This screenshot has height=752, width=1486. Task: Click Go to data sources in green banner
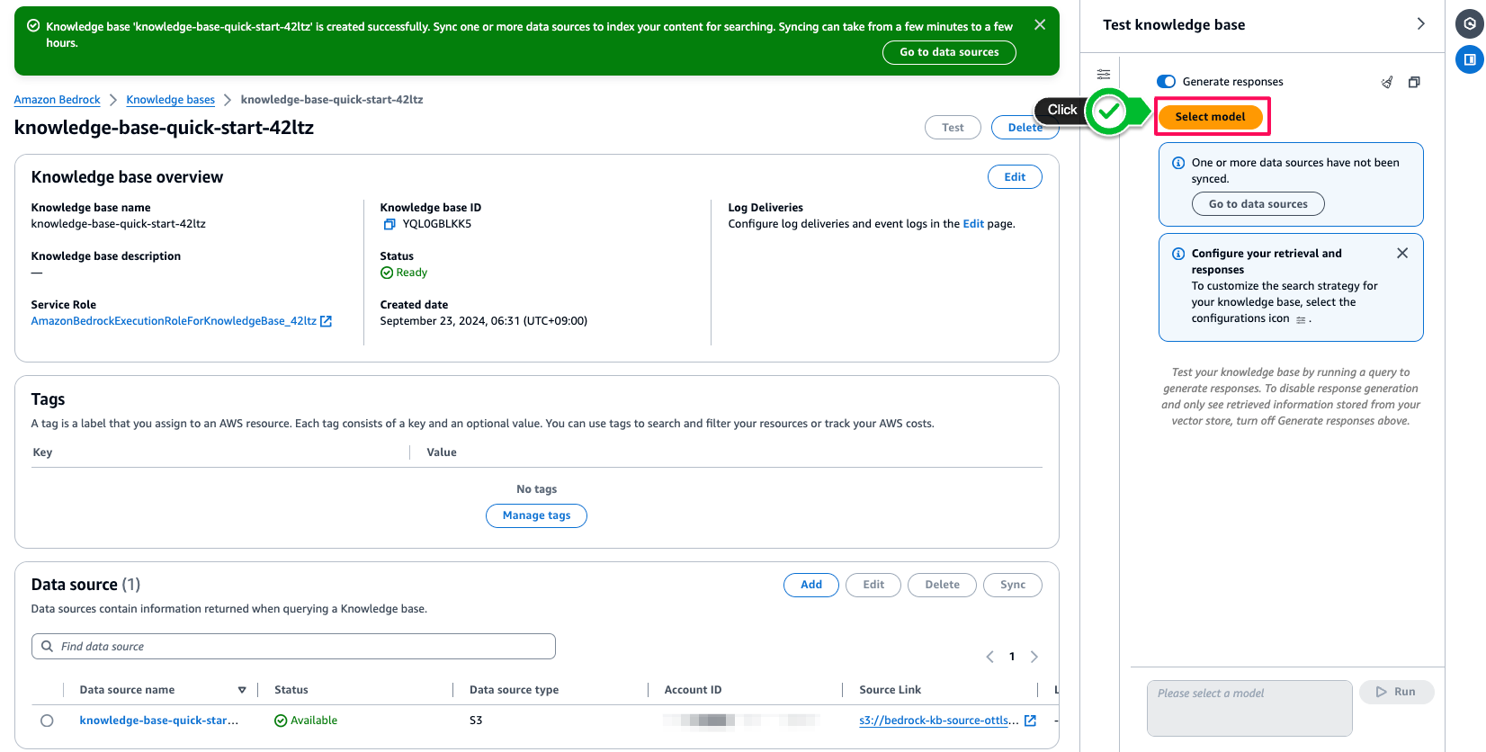tap(949, 52)
